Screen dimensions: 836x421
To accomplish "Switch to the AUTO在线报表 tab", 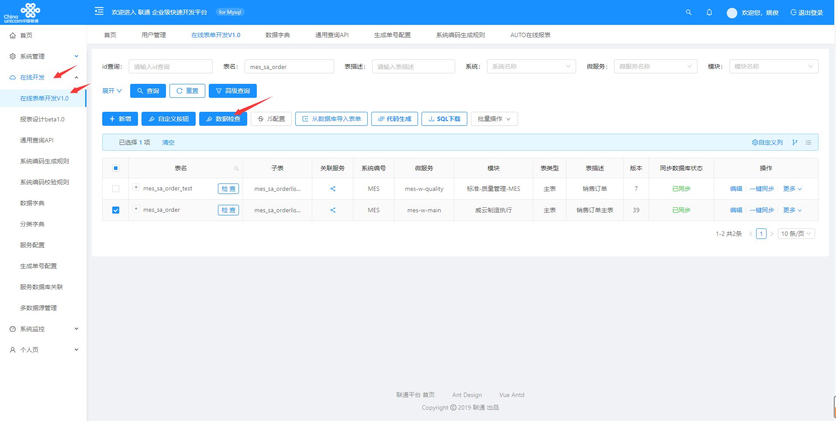I will [x=530, y=35].
